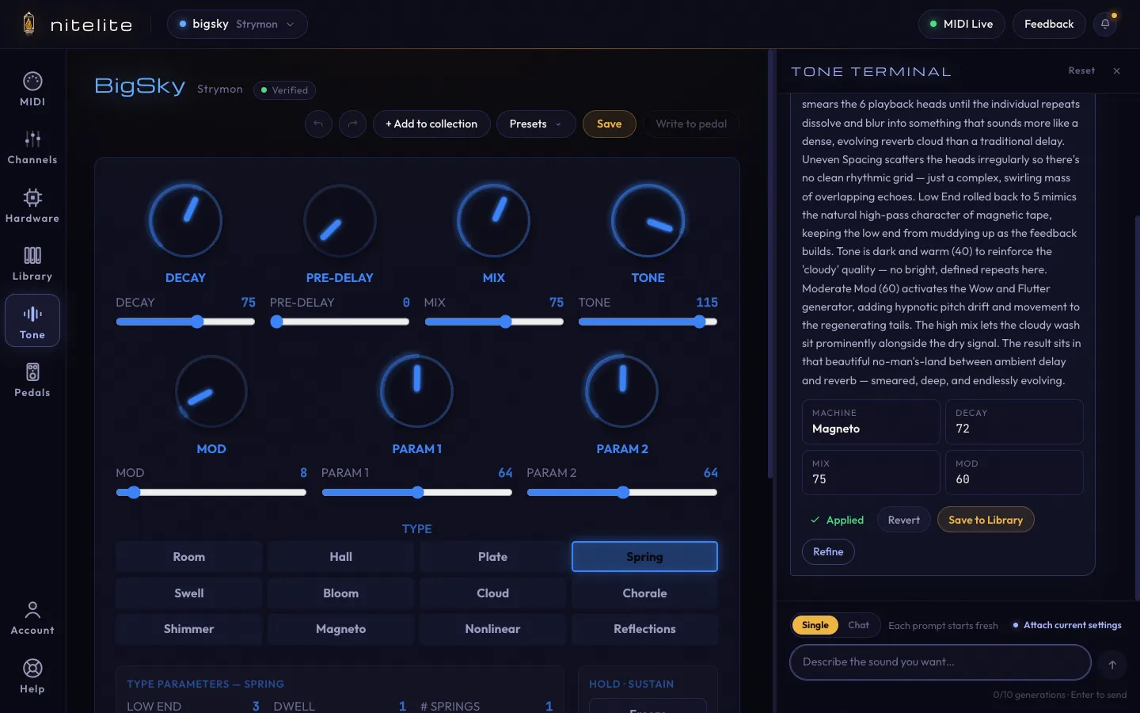Select the Cloud reverb type
The image size is (1140, 713).
click(x=492, y=593)
